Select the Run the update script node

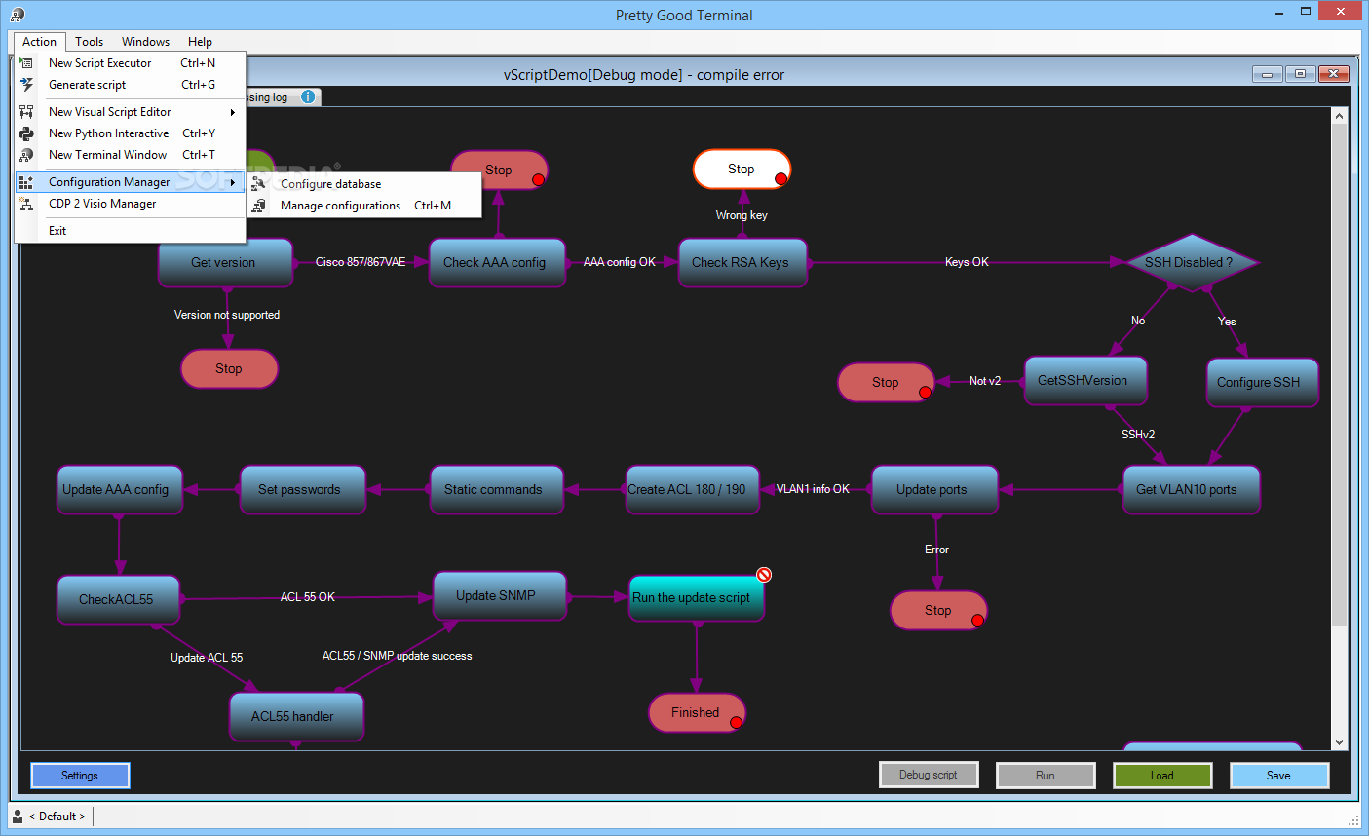coord(697,597)
